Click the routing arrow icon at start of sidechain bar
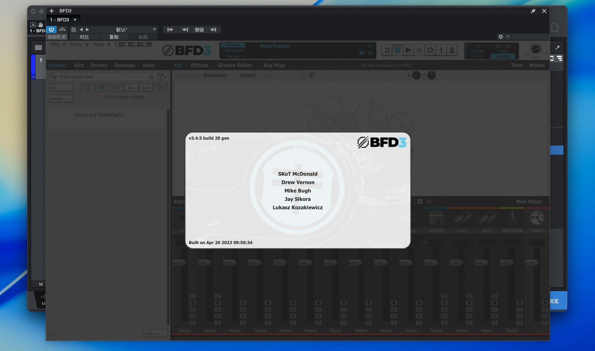 (170, 30)
